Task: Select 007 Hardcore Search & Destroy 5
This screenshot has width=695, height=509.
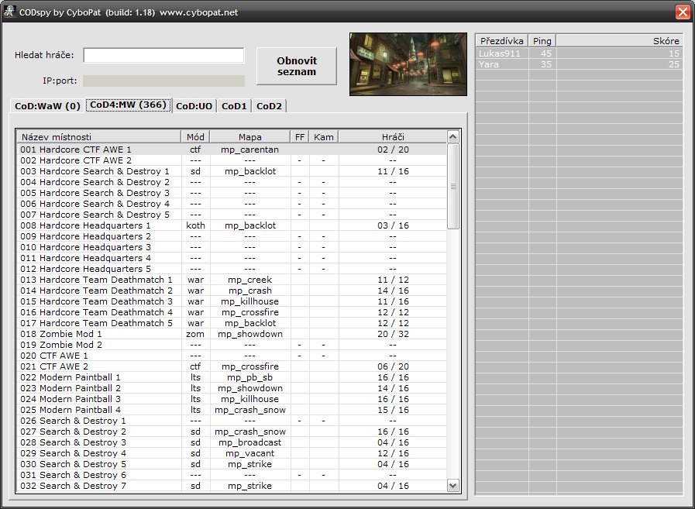Action: (232, 215)
